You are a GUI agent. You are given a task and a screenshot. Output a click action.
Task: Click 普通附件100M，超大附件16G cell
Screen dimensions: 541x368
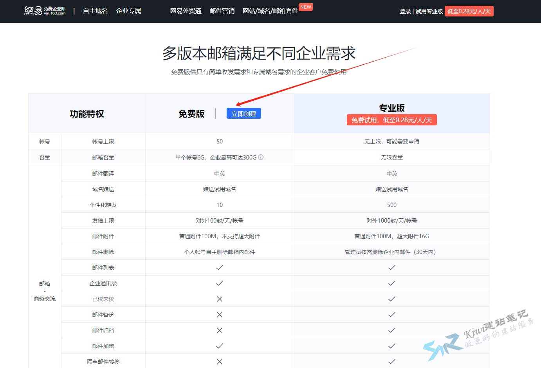tap(392, 236)
